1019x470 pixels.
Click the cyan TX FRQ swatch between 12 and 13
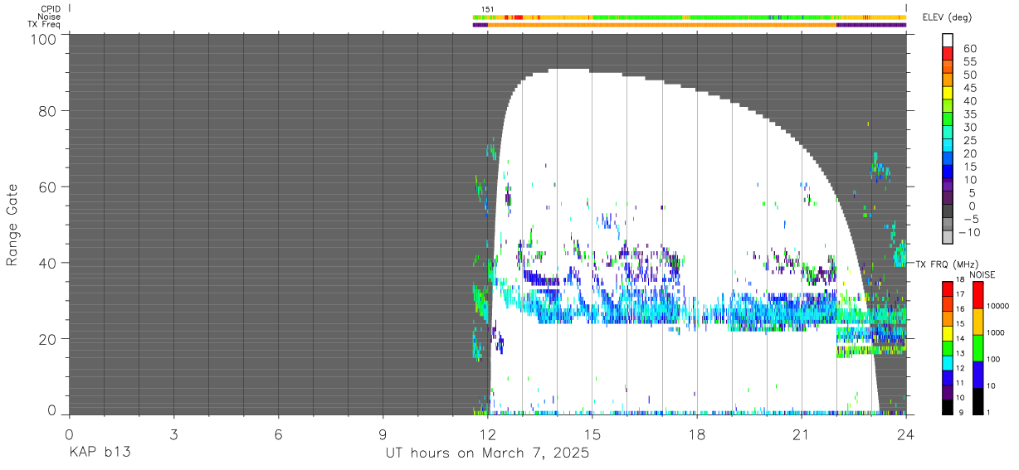pyautogui.click(x=948, y=362)
